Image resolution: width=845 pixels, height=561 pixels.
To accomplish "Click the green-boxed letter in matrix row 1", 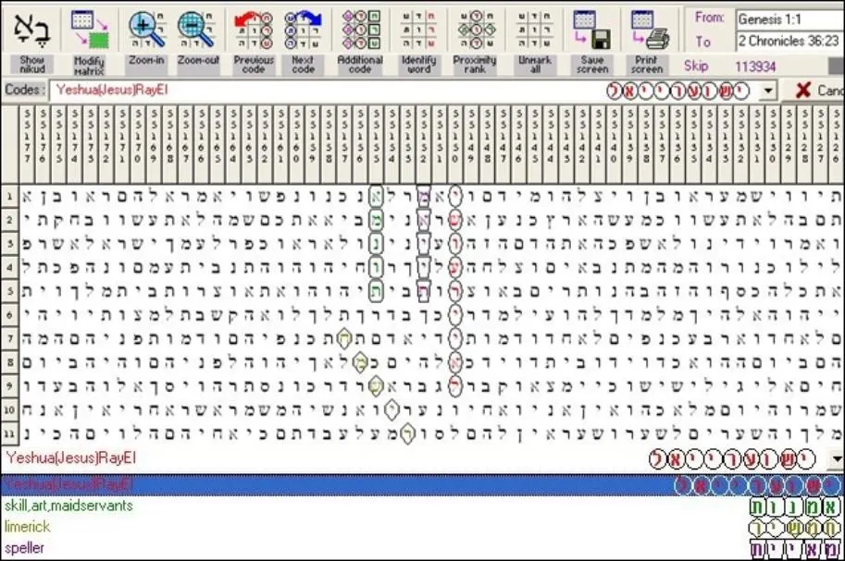I will click(x=376, y=197).
